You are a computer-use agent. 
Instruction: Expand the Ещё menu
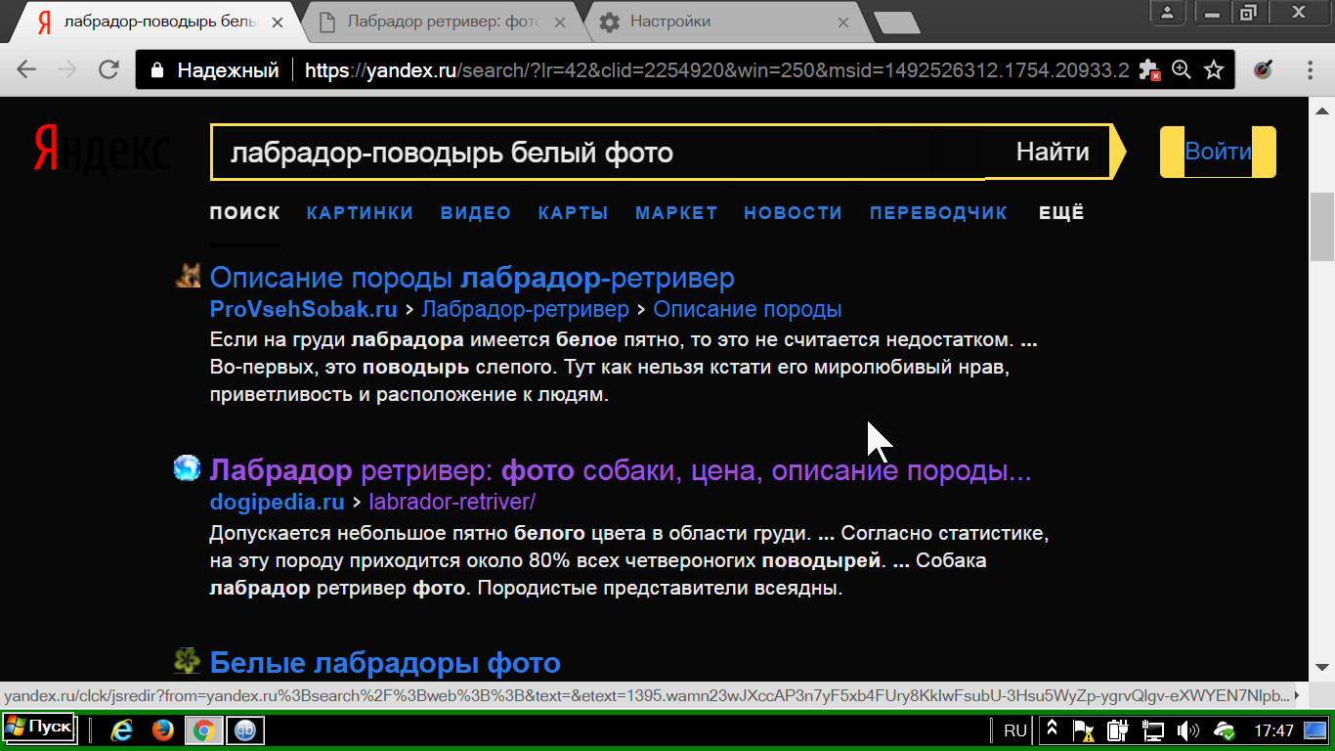click(x=1061, y=213)
